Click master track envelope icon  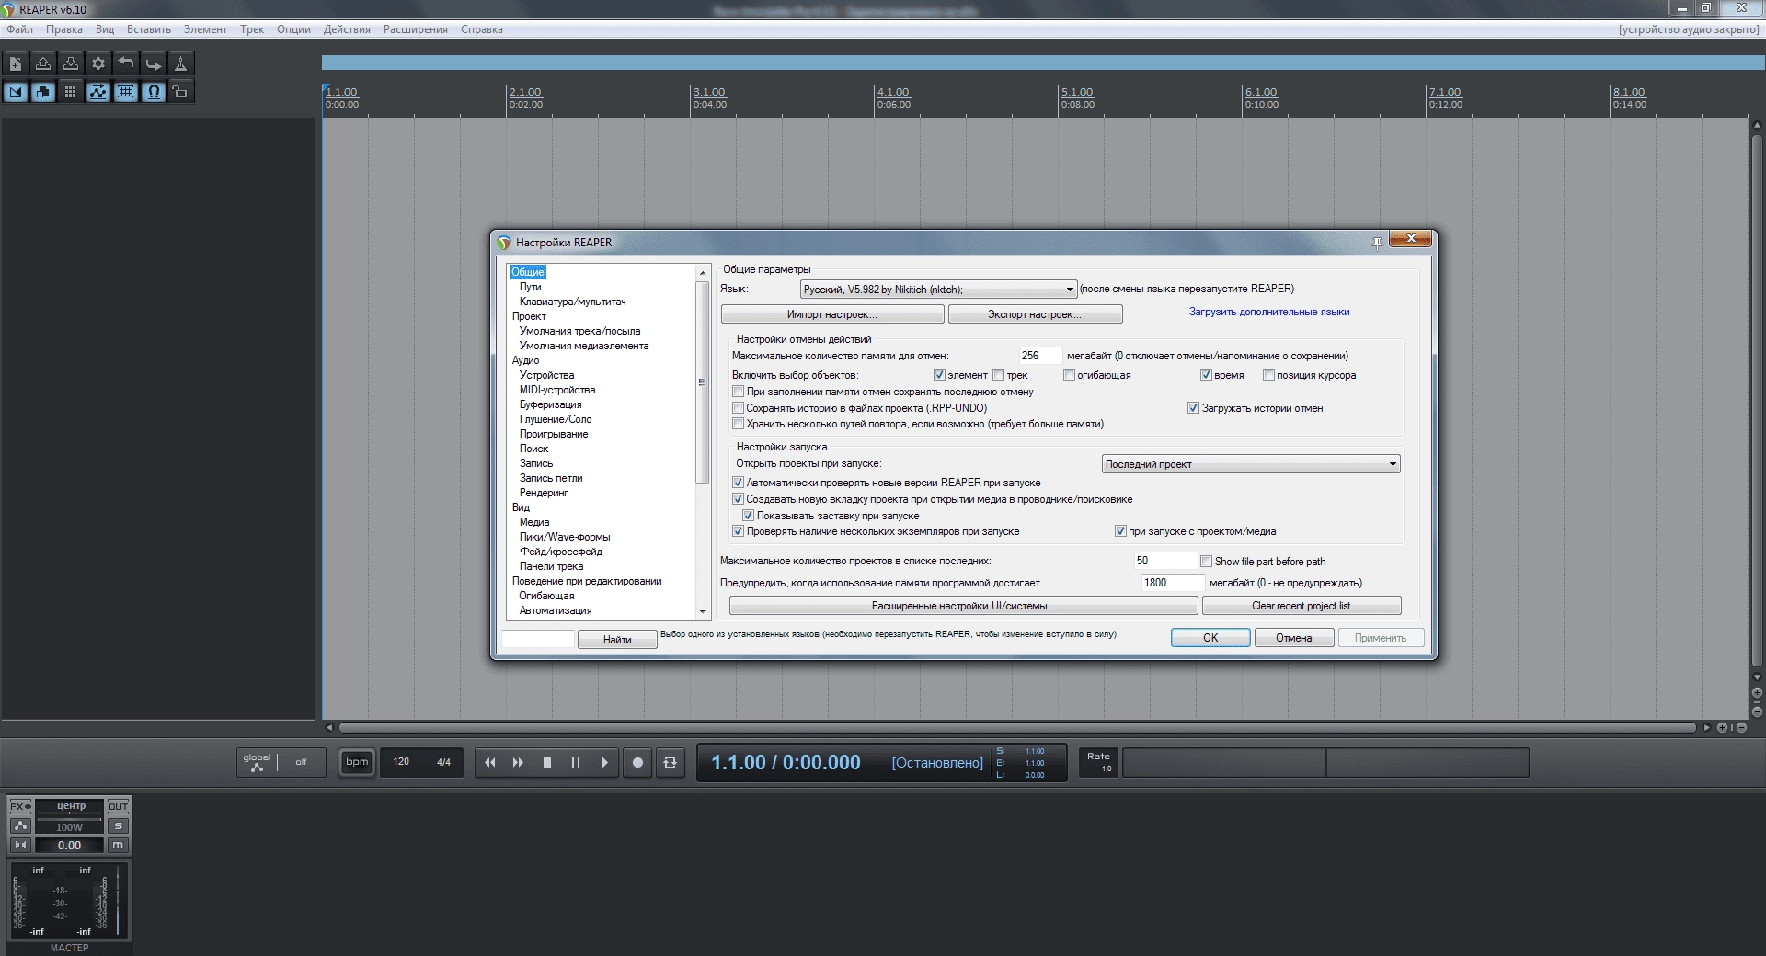point(20,825)
